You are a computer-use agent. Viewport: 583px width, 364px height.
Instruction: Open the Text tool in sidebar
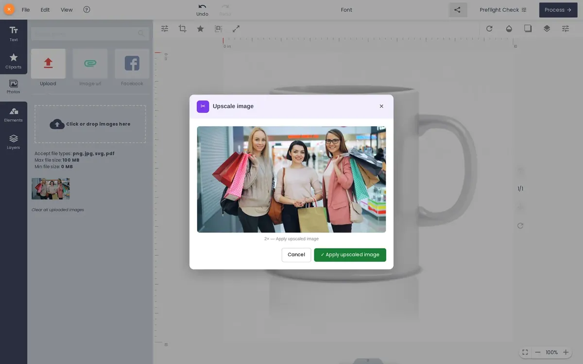point(14,33)
